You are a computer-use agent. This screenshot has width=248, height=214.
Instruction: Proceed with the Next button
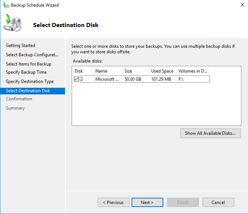point(147,202)
